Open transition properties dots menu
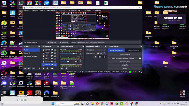The height and width of the screenshot is (106, 189). (x=104, y=57)
